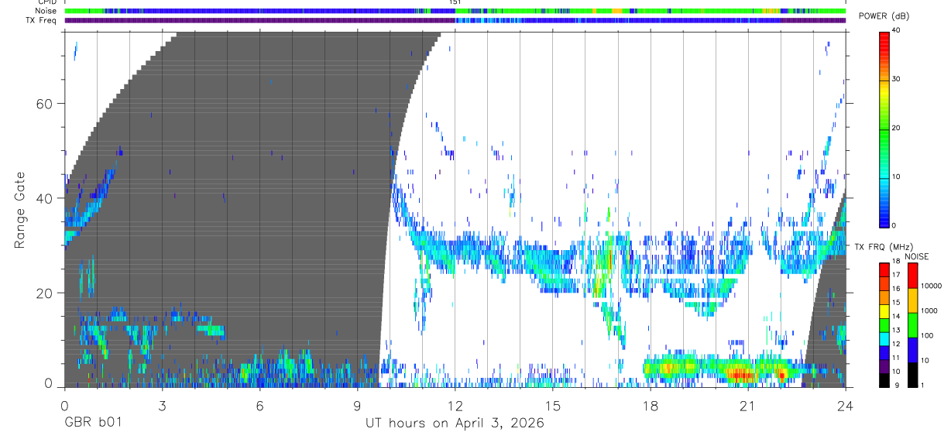The width and height of the screenshot is (951, 439).
Task: Pick the blue swatch in the NOISE legend
Action: click(912, 350)
